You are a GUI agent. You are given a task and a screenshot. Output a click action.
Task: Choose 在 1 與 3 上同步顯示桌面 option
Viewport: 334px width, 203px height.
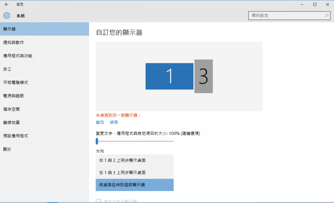point(135,172)
